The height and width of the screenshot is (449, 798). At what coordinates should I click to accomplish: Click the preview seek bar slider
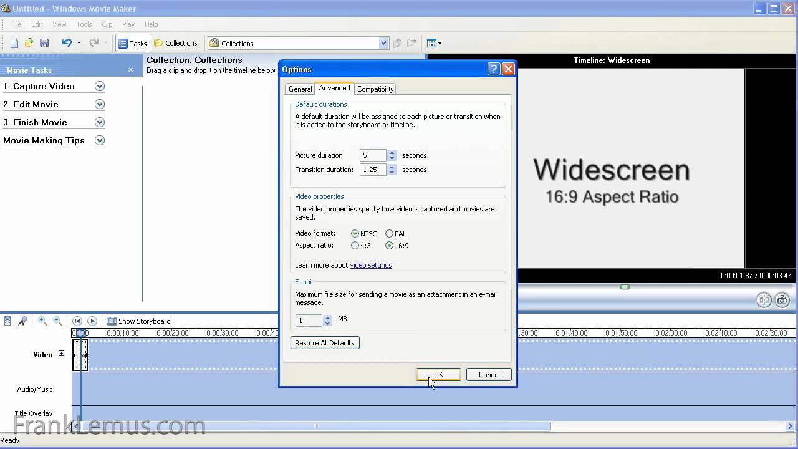coord(625,287)
